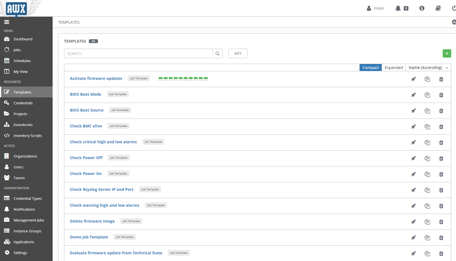Viewport: 456px width, 261px height.
Task: Open Schedules in the sidebar
Action: 26,61
